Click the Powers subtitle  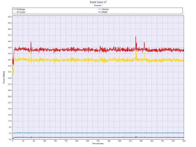(98, 5)
